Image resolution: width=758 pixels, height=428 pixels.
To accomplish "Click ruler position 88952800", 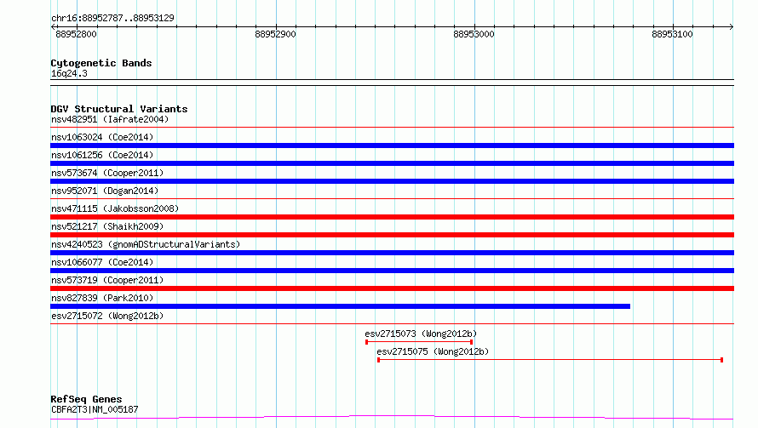I will [x=76, y=34].
